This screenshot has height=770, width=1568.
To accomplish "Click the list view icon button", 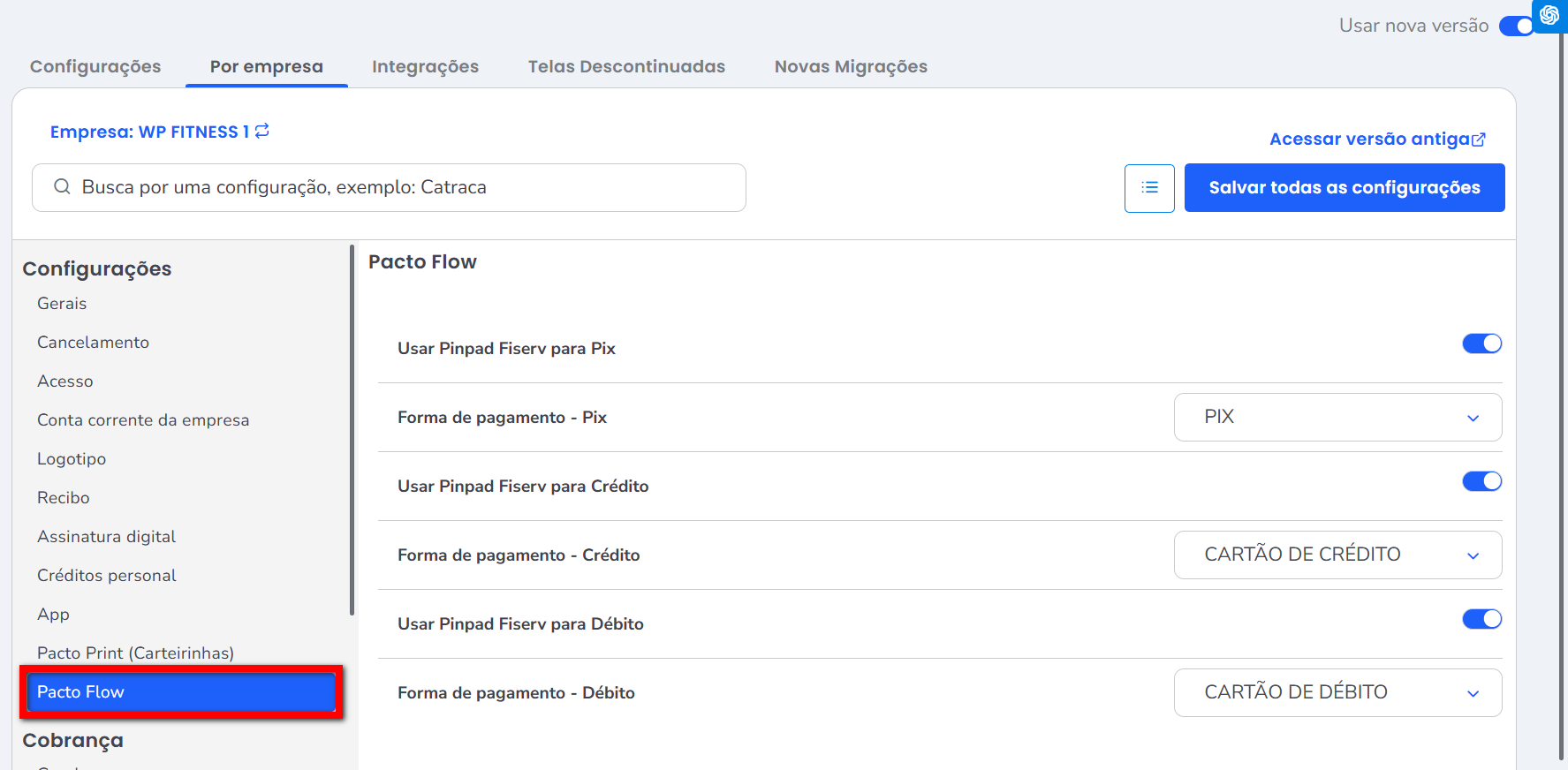I will pyautogui.click(x=1149, y=188).
